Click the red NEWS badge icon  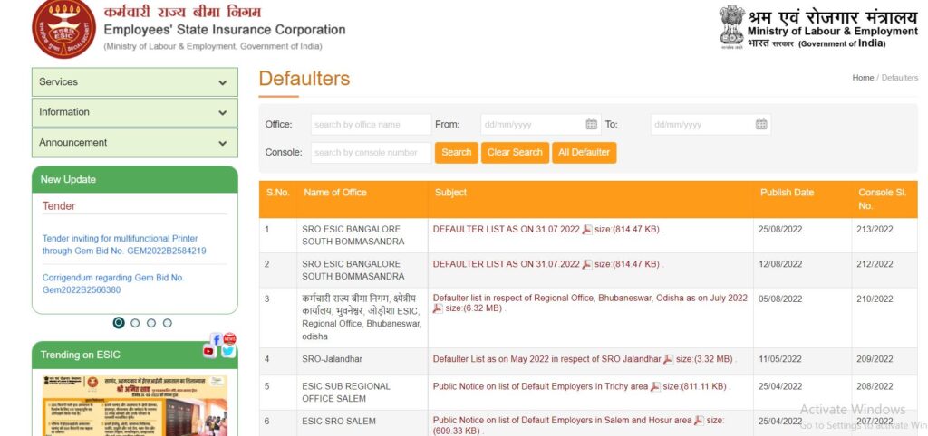[x=229, y=338]
